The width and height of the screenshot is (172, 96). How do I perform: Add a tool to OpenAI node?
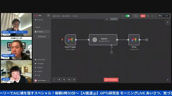tap(112, 53)
